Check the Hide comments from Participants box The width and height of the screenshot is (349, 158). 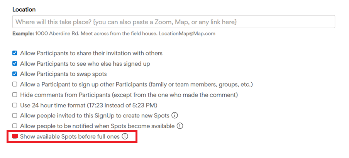pos(15,95)
